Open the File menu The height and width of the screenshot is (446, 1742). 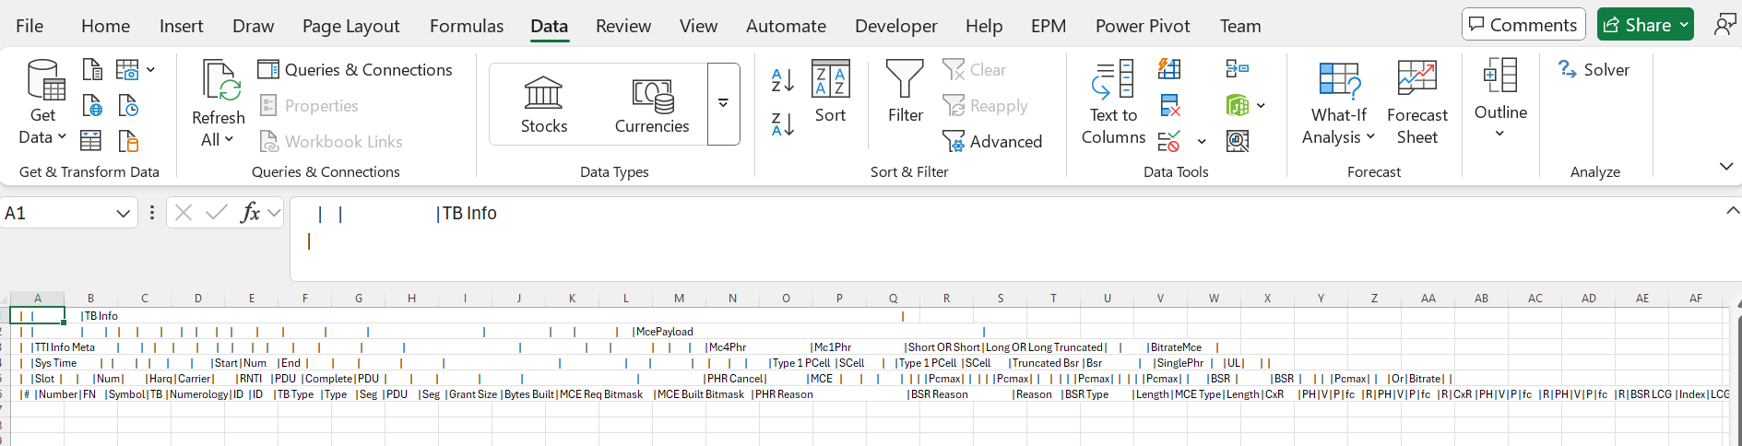30,26
